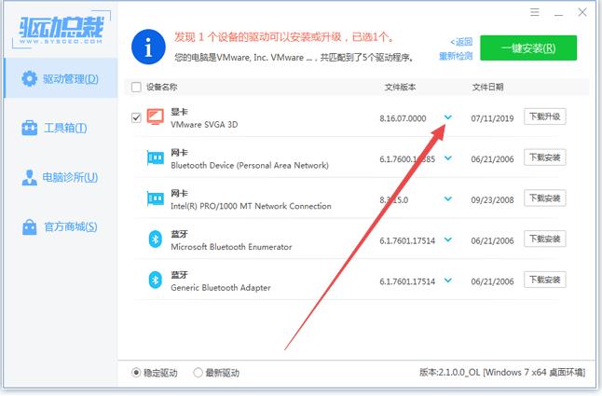Viewport: 602px width, 396px height.
Task: Click the gear icon for 驱动管理
Action: click(x=30, y=78)
